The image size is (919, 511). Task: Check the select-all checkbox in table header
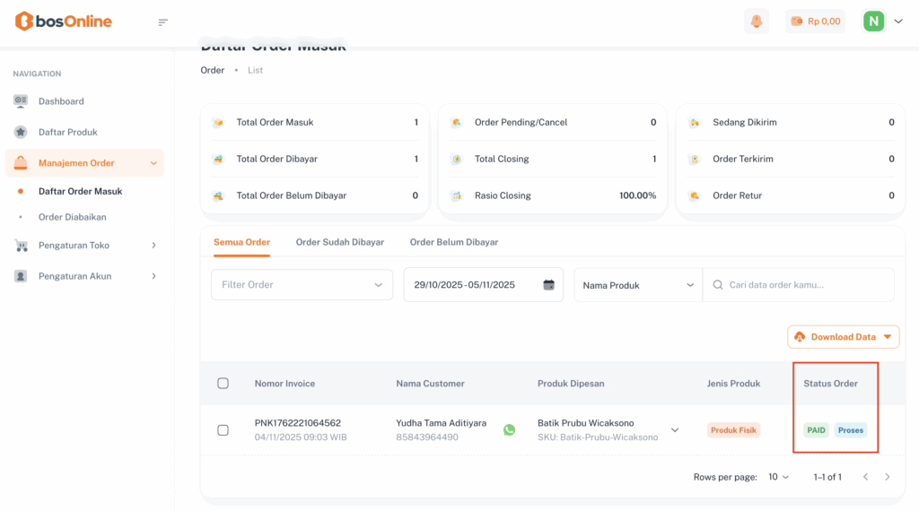(223, 384)
